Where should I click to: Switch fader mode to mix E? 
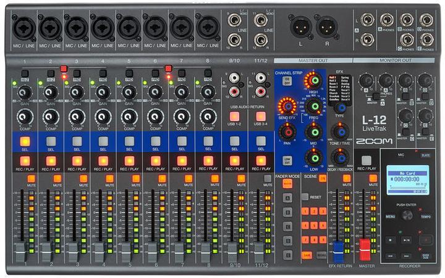pyautogui.click(x=287, y=255)
